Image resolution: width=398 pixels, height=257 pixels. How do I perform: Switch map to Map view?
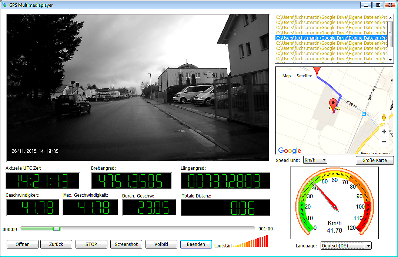[x=287, y=76]
